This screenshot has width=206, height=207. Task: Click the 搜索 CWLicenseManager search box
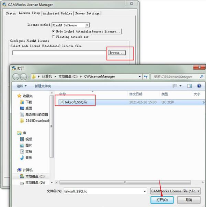(178, 77)
